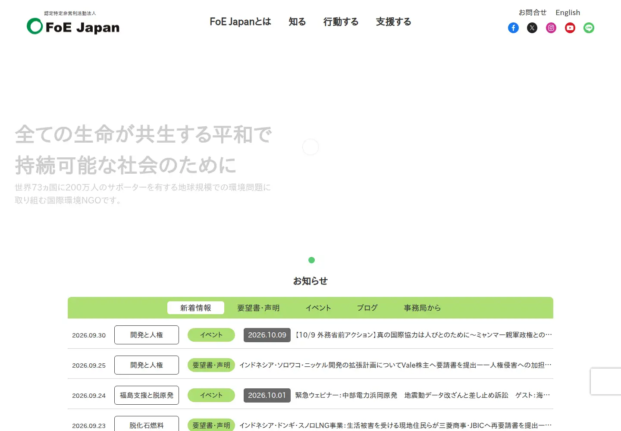Open the FoE Japan Facebook page
Image resolution: width=621 pixels, height=431 pixels.
tap(513, 28)
